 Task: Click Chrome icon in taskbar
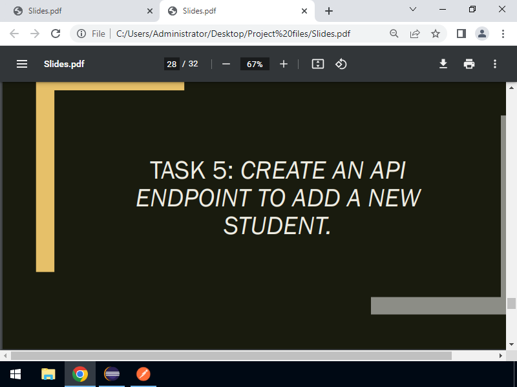coord(80,374)
